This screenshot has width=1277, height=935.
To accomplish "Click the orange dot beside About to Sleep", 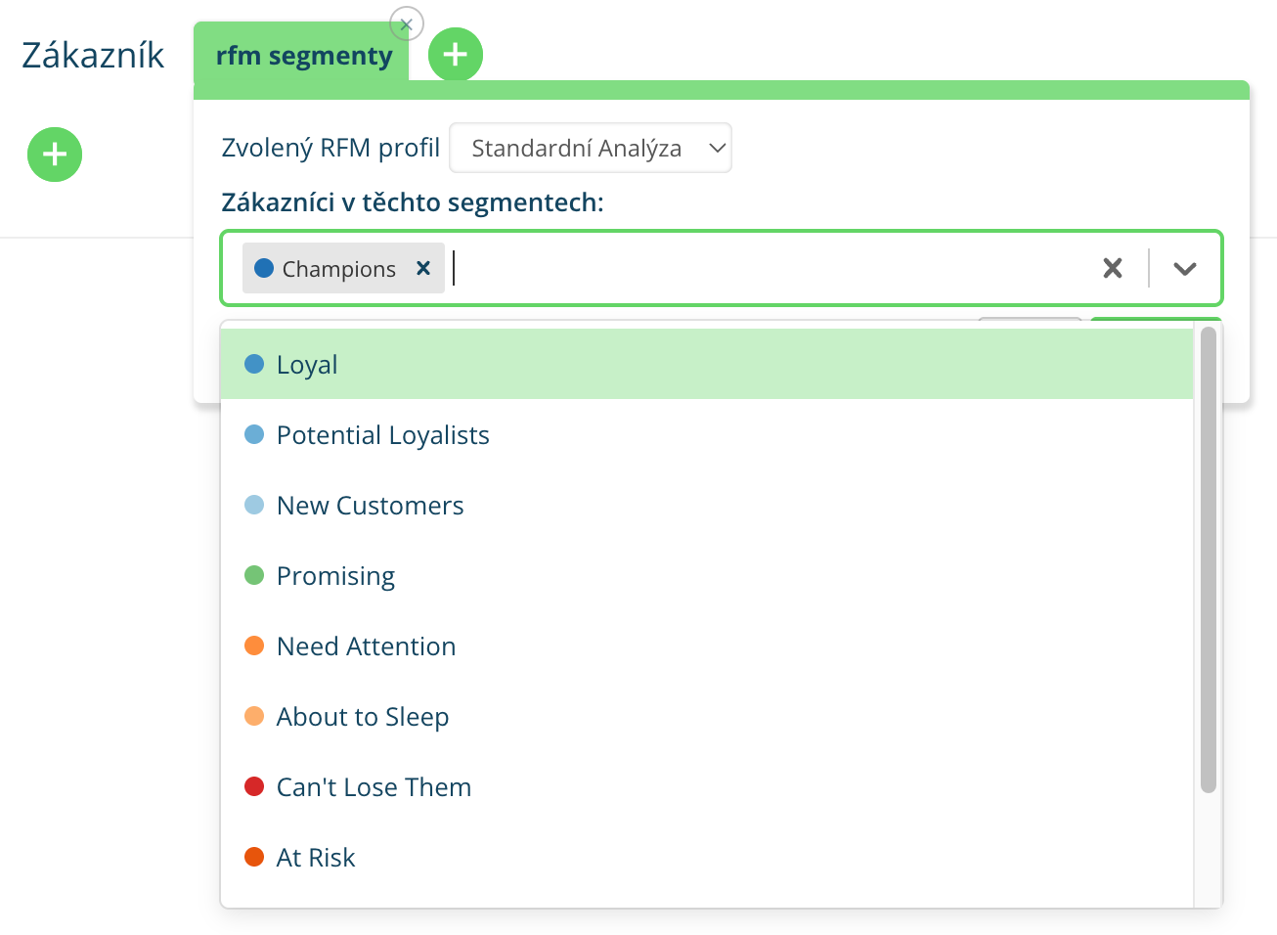I will pyautogui.click(x=254, y=716).
